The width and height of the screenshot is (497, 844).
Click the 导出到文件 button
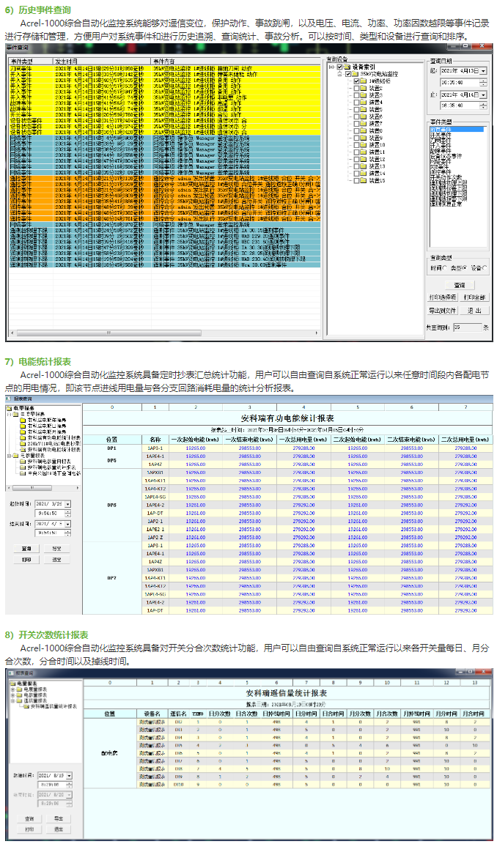pyautogui.click(x=443, y=311)
